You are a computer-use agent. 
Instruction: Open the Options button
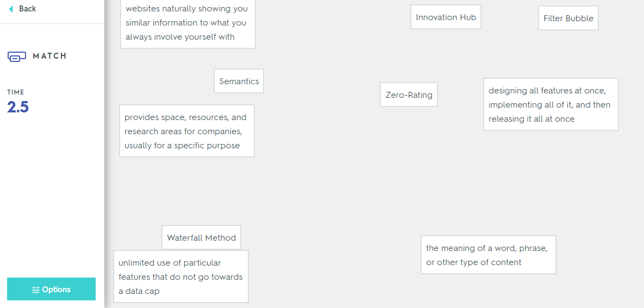(x=51, y=289)
